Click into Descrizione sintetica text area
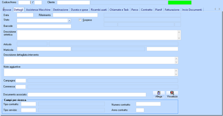This screenshot has width=223, height=116. [97, 35]
